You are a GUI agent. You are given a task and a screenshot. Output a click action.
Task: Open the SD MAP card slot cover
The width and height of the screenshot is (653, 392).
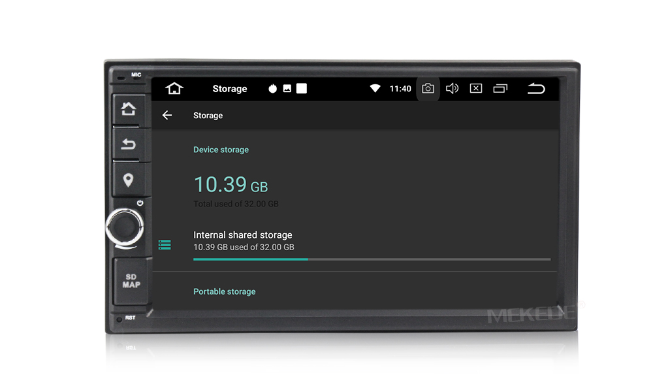131,281
